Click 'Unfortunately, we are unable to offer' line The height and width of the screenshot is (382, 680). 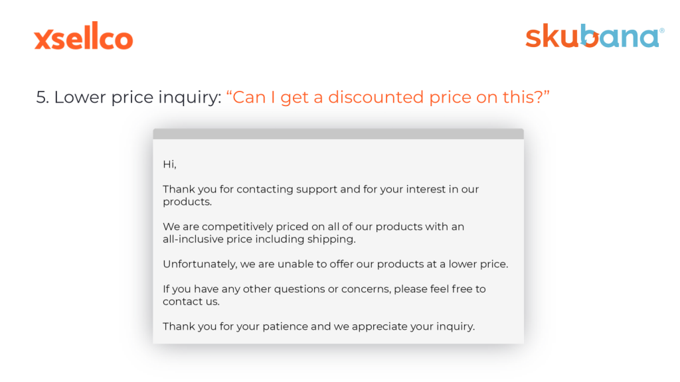coord(335,264)
